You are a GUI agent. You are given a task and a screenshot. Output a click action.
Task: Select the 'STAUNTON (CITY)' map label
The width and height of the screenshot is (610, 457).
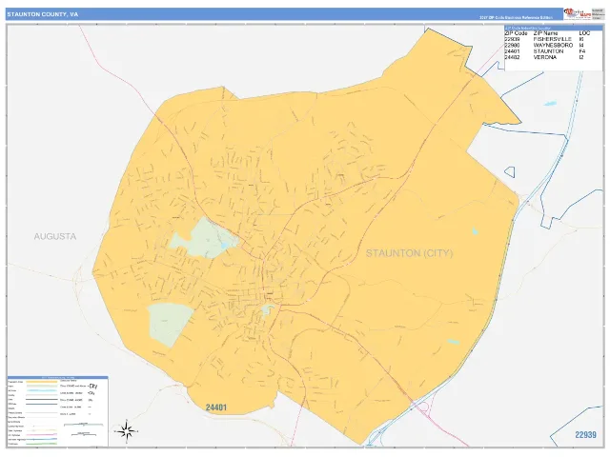409,253
